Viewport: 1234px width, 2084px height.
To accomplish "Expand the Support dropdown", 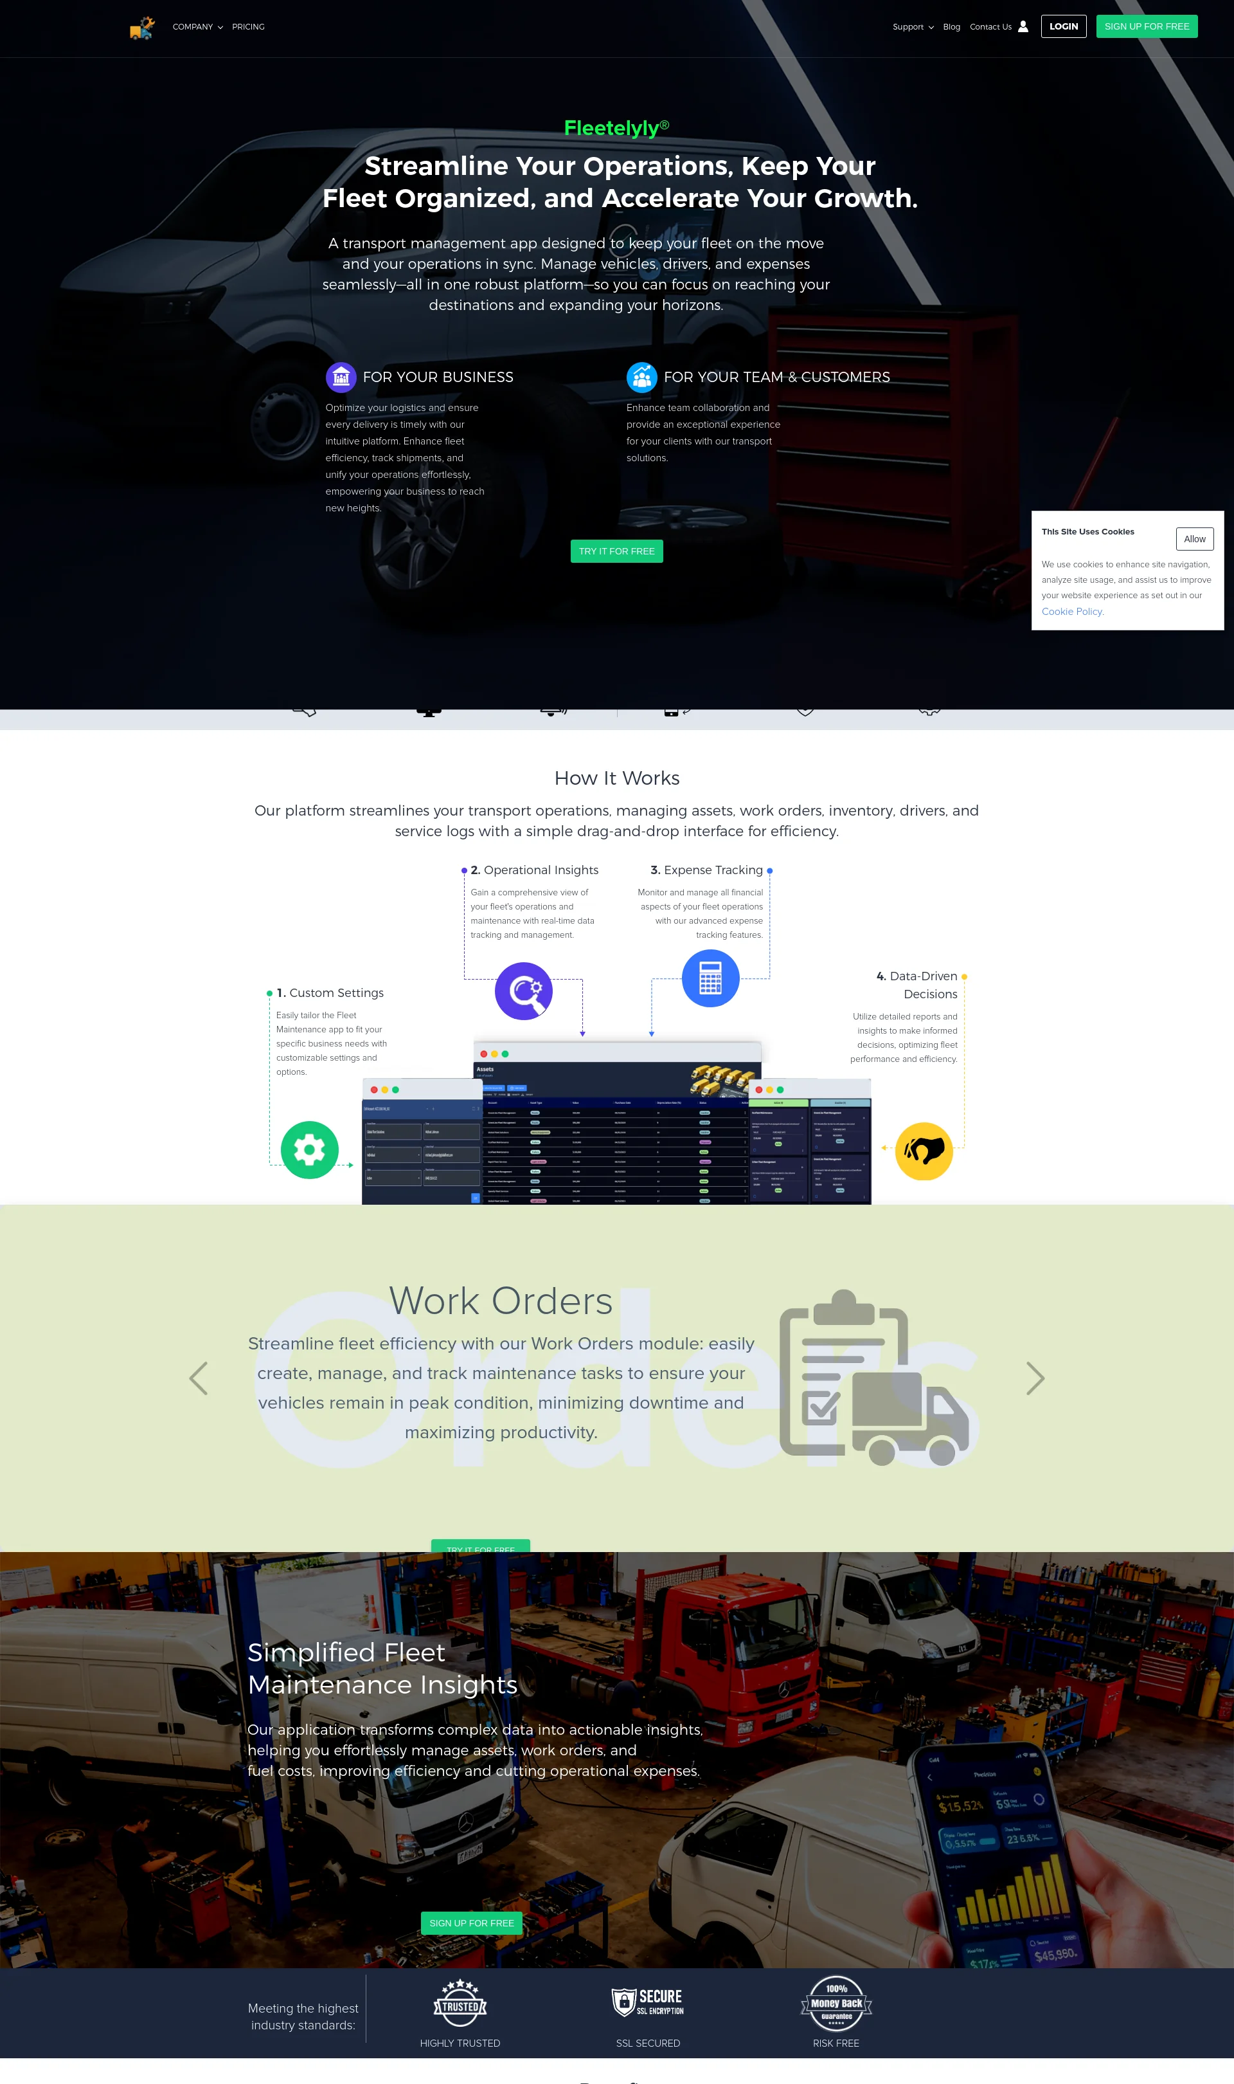I will 913,28.
